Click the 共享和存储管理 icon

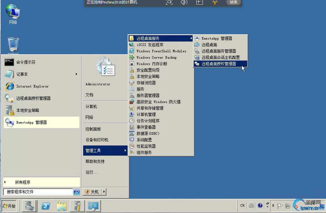pos(132,108)
